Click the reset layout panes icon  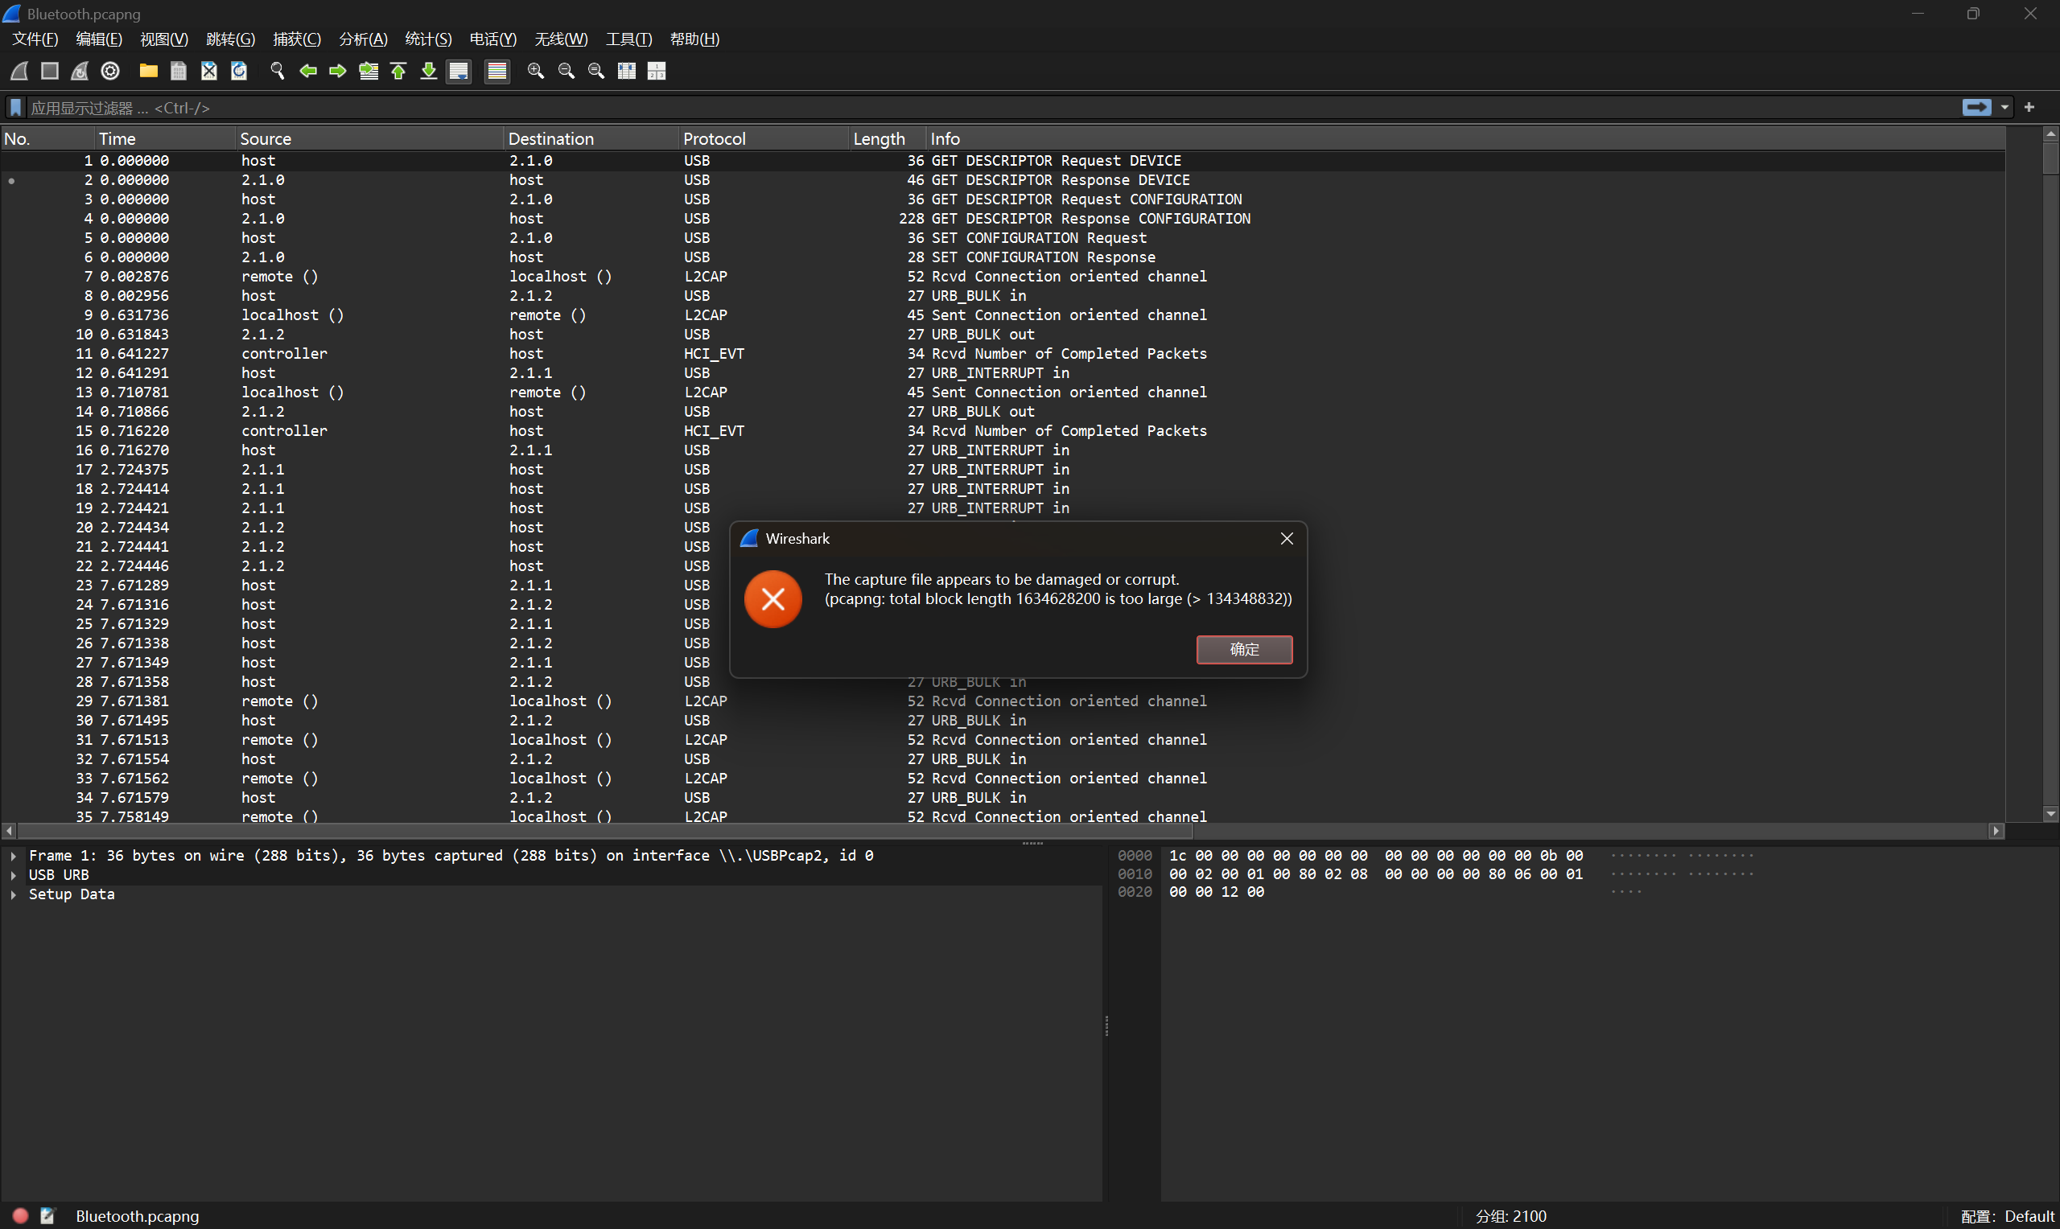click(657, 72)
